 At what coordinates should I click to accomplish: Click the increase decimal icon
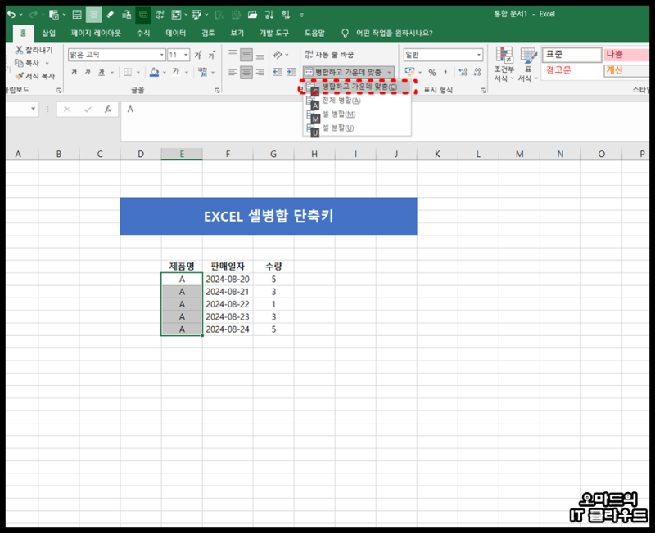463,72
